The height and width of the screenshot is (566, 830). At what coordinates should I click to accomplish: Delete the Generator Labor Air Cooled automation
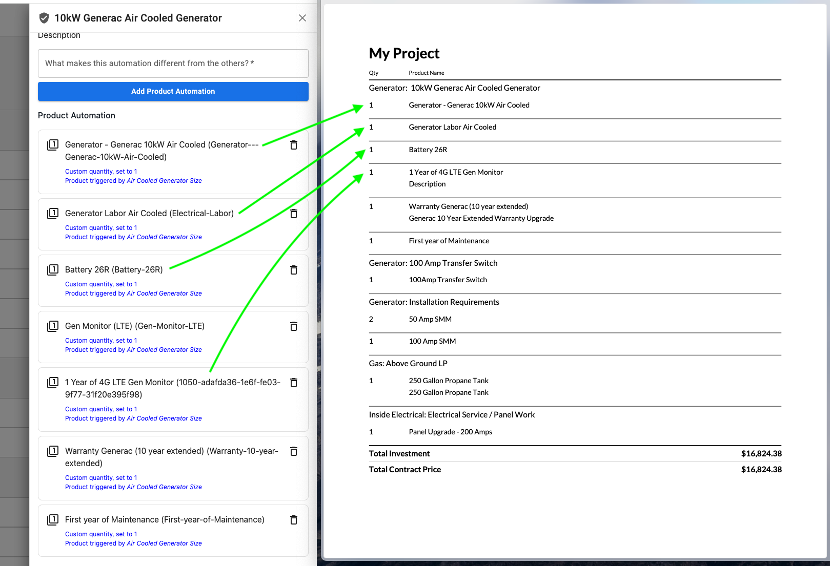pyautogui.click(x=294, y=214)
